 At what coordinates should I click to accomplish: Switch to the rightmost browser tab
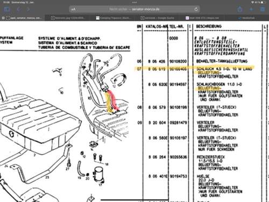pos(246,18)
